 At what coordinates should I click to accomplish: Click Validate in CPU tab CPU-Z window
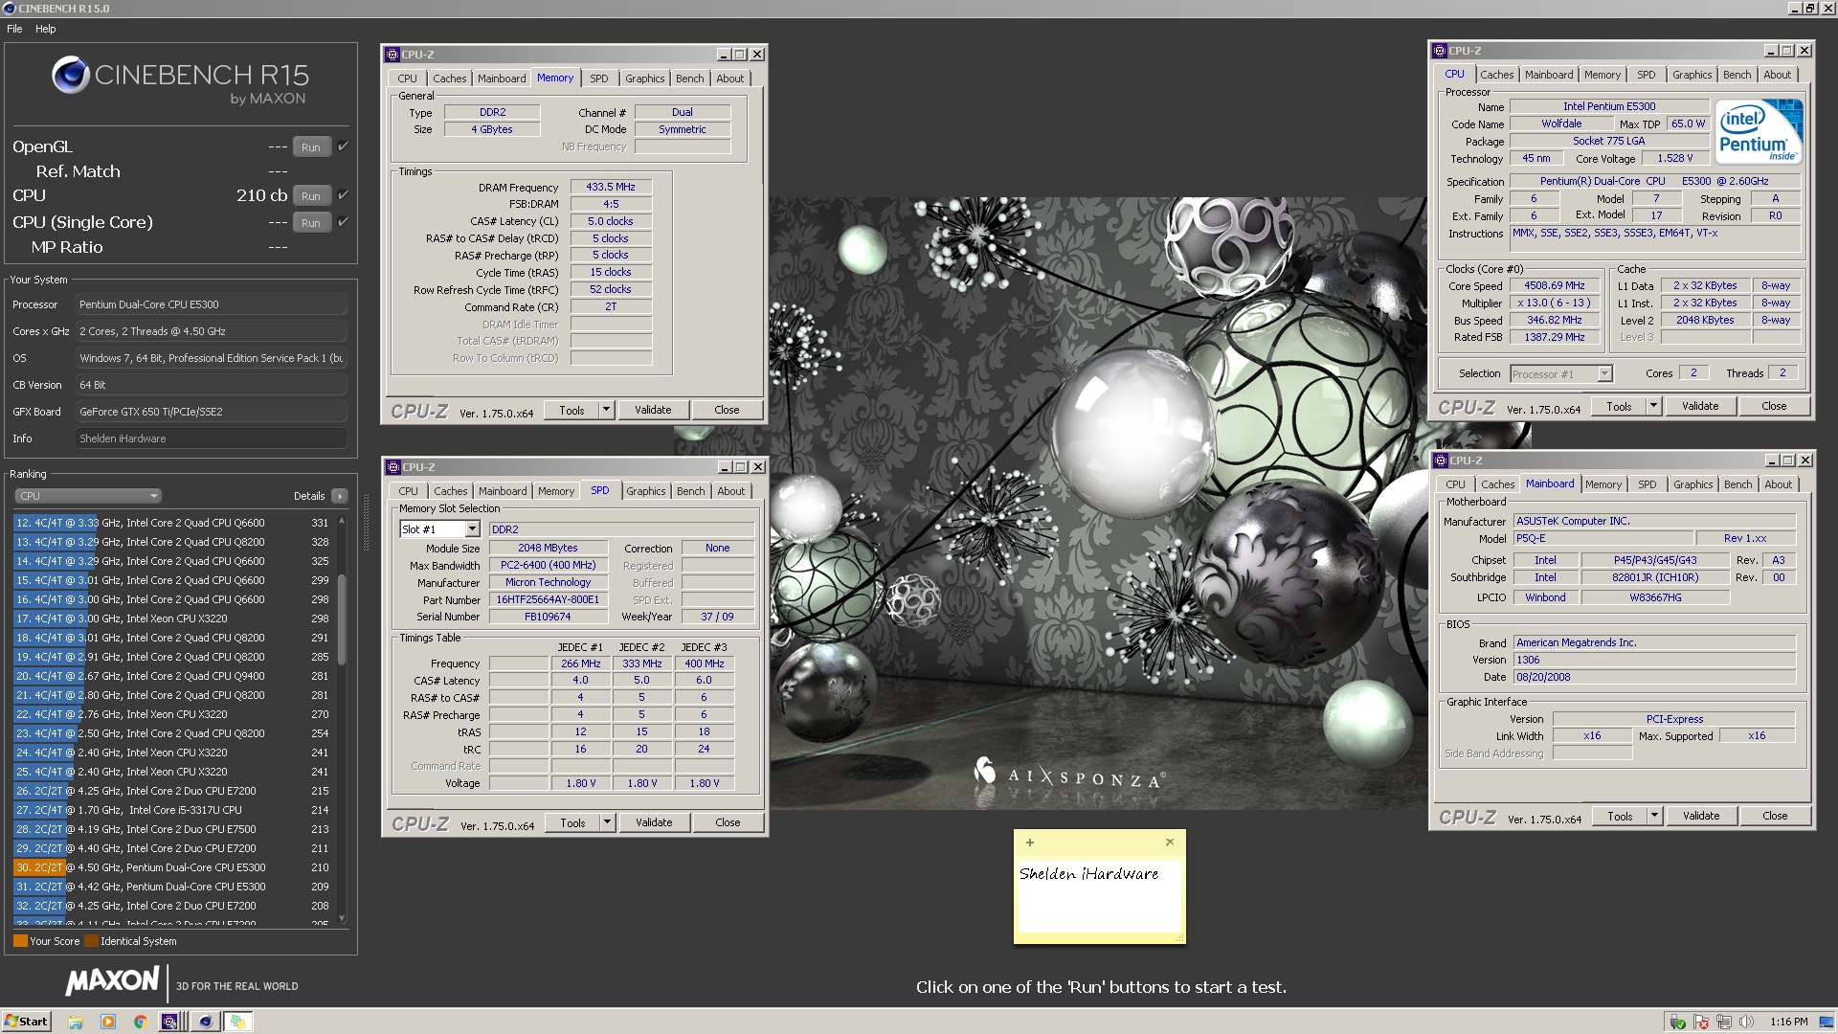tap(1700, 406)
